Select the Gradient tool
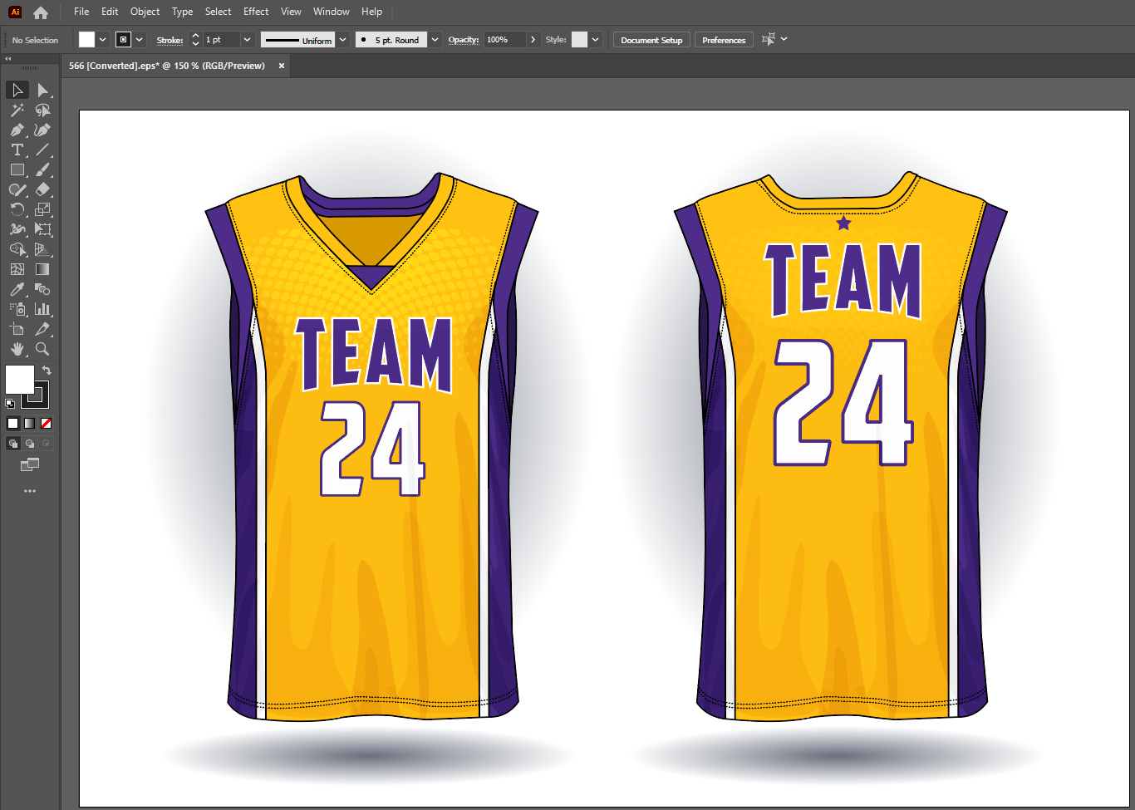The width and height of the screenshot is (1135, 810). [x=43, y=269]
